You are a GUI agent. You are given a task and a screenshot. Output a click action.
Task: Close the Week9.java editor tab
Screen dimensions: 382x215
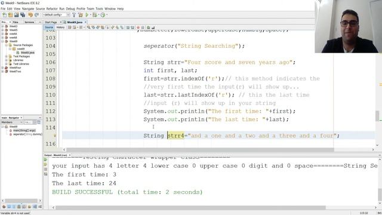[85, 22]
